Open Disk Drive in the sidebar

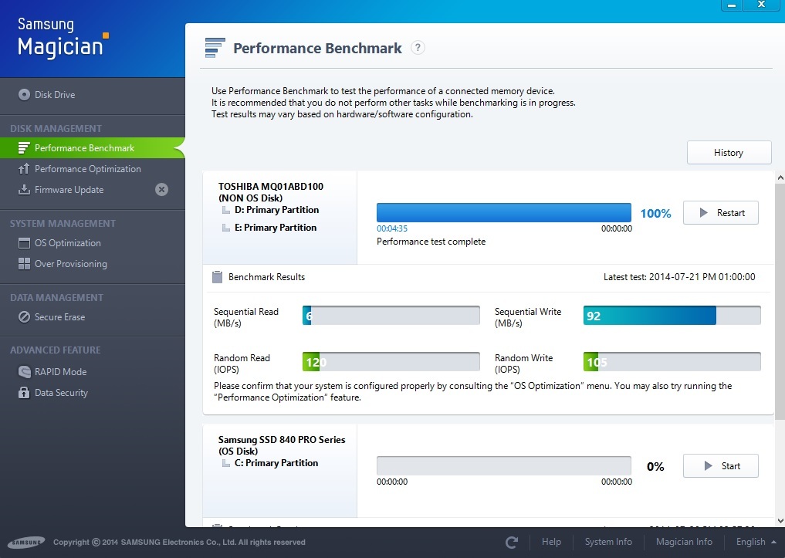click(x=55, y=95)
